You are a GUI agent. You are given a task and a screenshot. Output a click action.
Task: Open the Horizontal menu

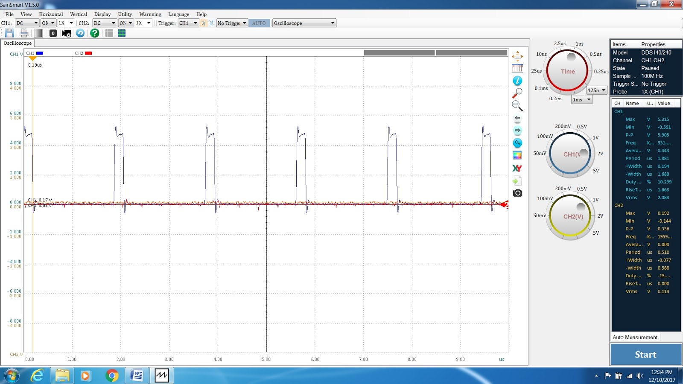tap(51, 14)
